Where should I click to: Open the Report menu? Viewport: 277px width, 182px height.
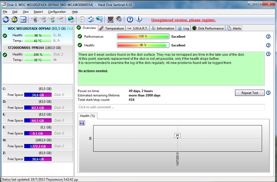click(38, 12)
